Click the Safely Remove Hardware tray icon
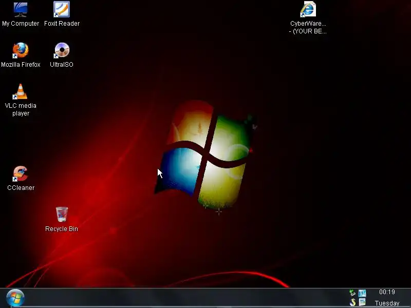 point(352,293)
